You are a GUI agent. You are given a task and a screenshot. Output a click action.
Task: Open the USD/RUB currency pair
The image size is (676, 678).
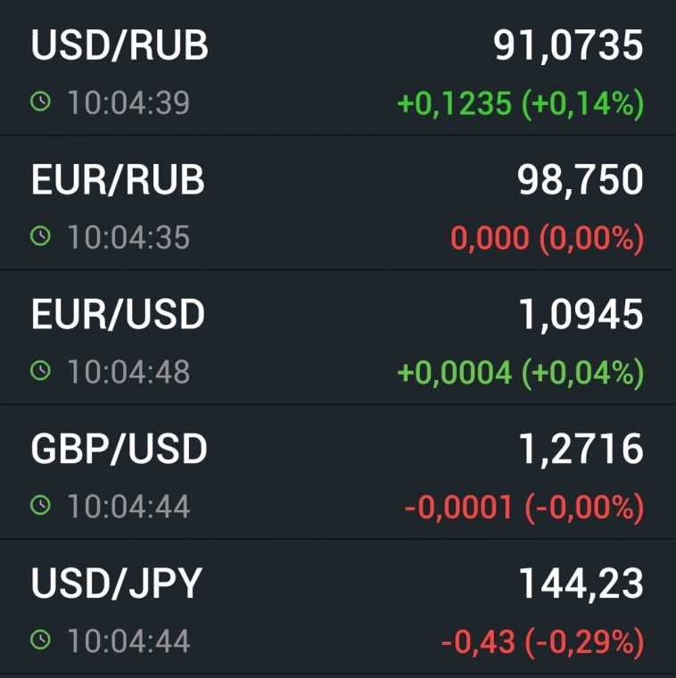[120, 46]
